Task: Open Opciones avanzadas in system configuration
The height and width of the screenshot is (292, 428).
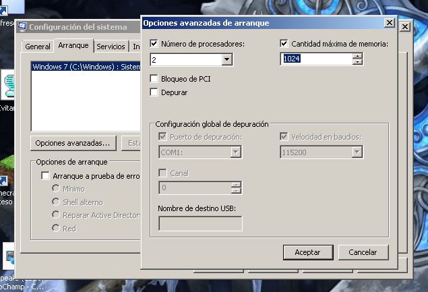Action: 73,143
